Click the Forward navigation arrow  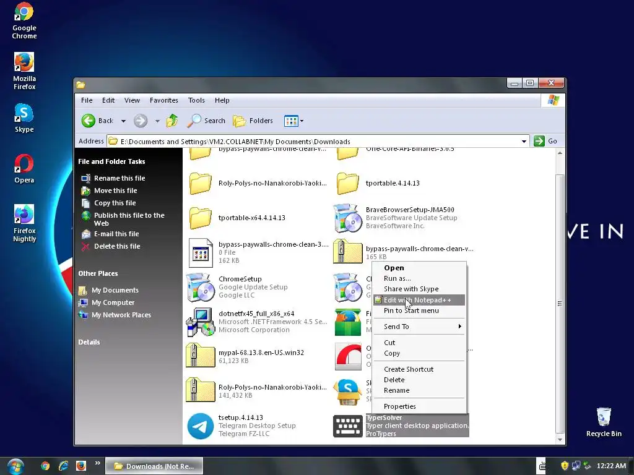pos(141,121)
